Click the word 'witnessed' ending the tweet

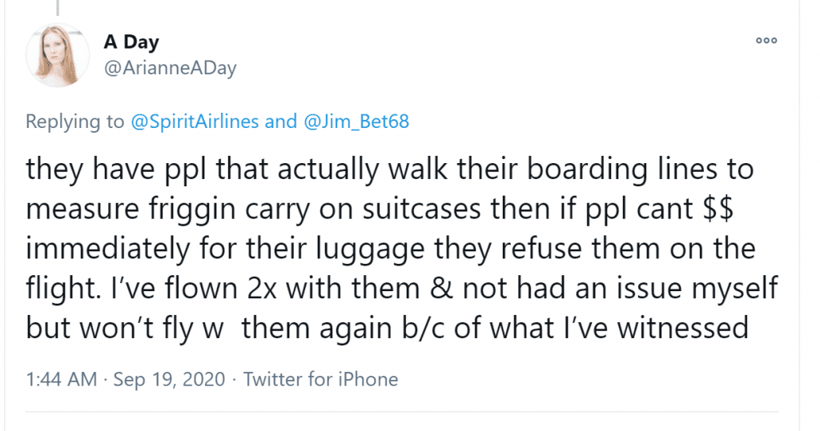pyautogui.click(x=683, y=328)
